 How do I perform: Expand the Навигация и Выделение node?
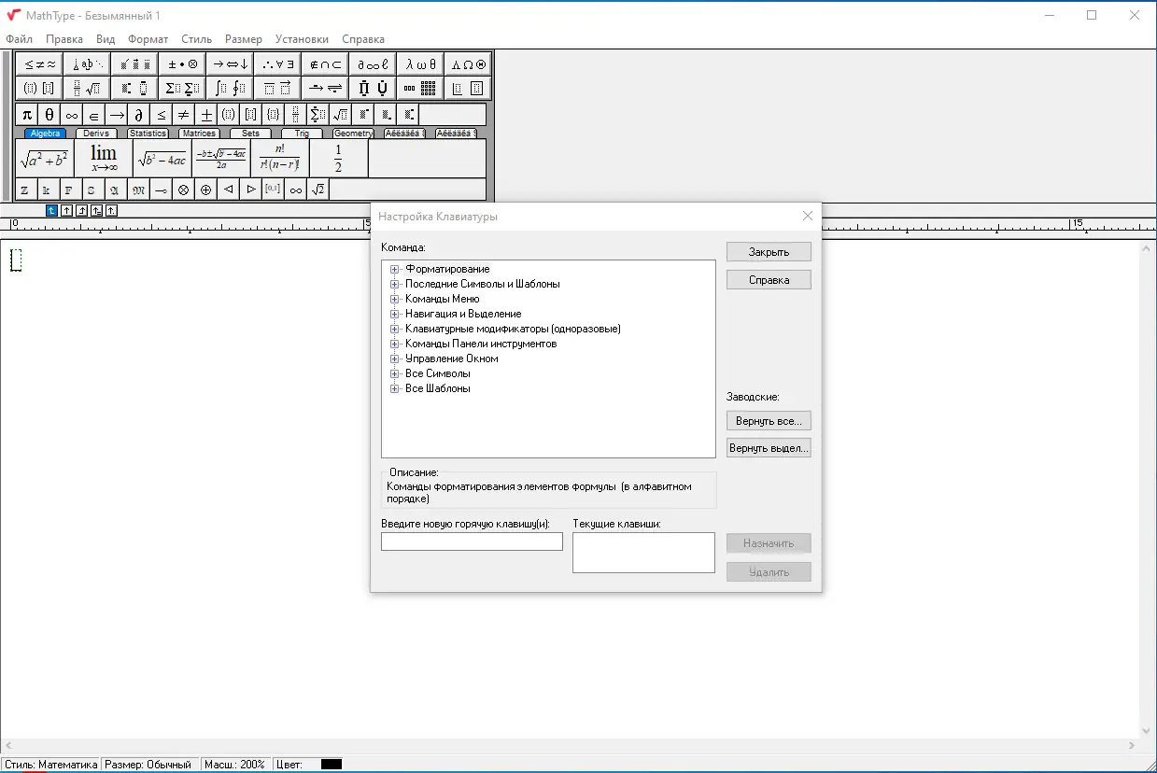click(395, 314)
